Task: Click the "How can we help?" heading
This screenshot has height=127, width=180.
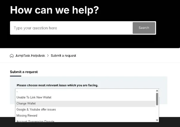Action: (54, 10)
